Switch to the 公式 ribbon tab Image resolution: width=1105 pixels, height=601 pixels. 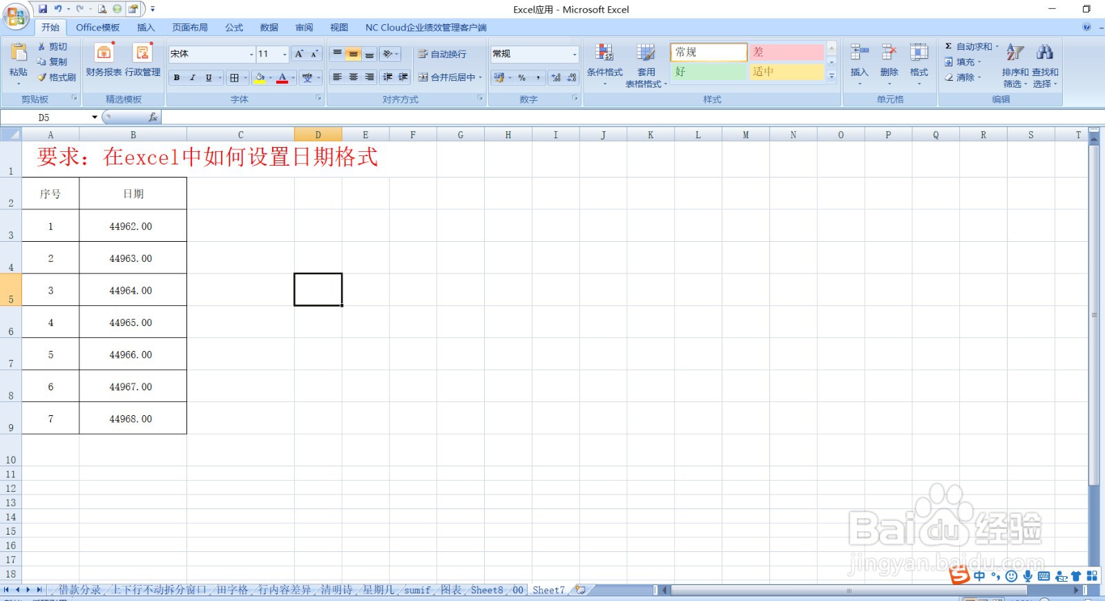pos(234,28)
